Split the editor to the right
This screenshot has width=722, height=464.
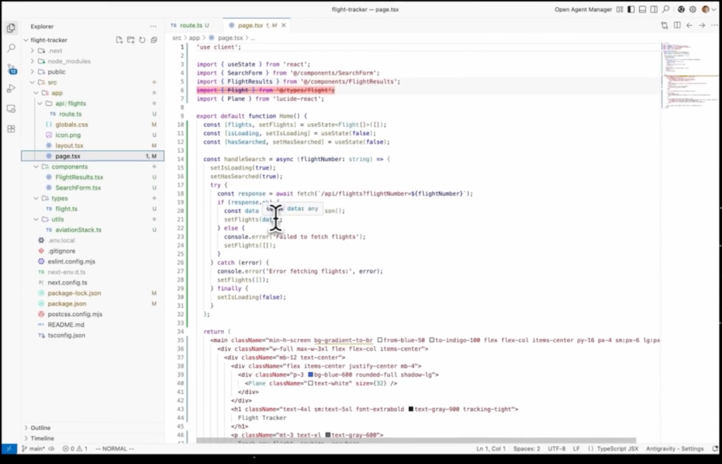coord(677,25)
